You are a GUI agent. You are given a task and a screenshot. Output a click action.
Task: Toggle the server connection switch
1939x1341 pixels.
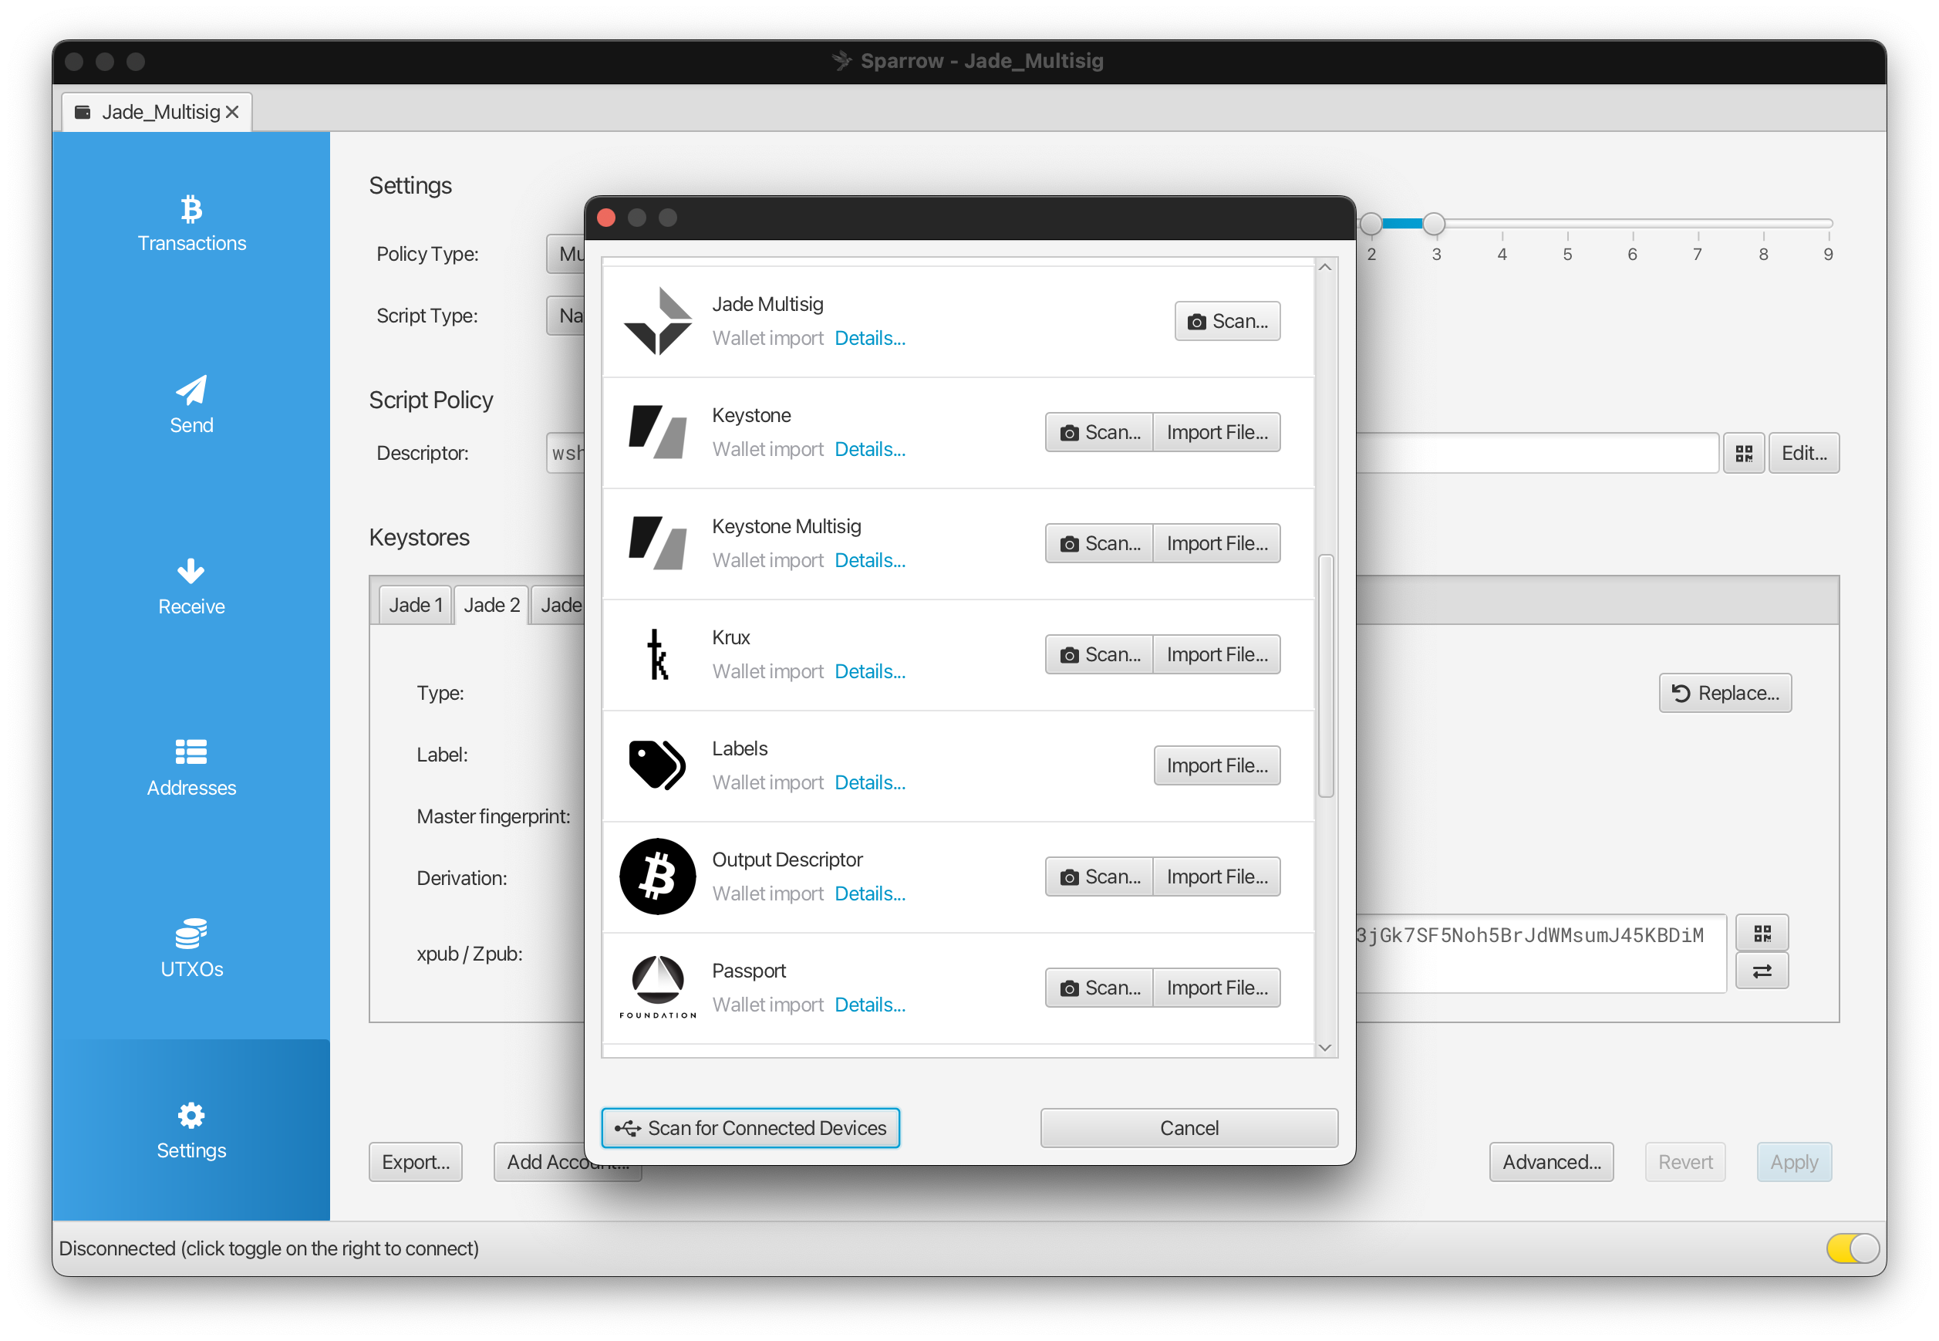coord(1852,1248)
